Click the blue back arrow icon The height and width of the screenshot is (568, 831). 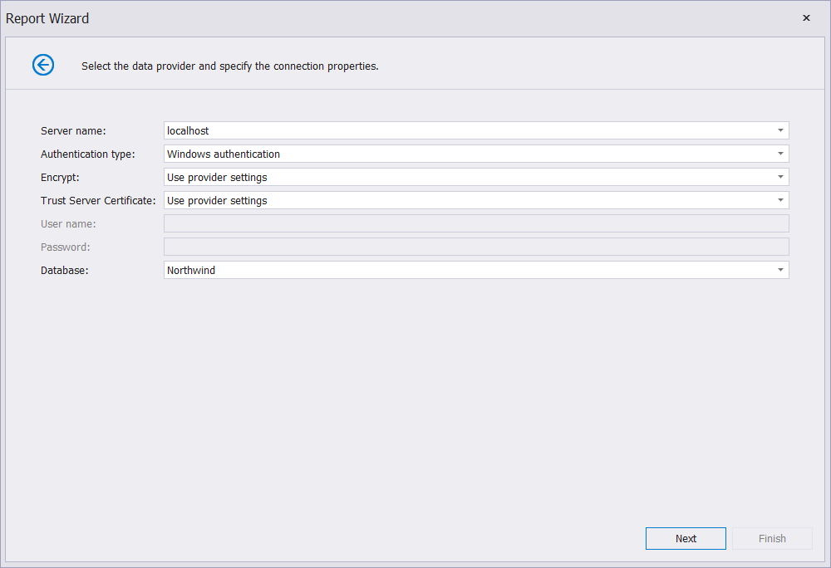click(x=42, y=65)
